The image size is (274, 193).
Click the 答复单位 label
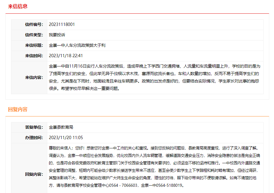34,127
